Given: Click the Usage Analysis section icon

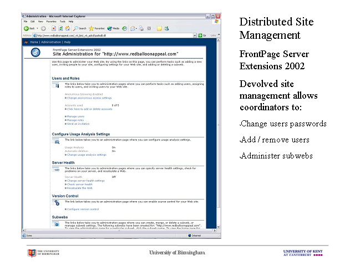Looking at the screenshot, I should point(56,142).
